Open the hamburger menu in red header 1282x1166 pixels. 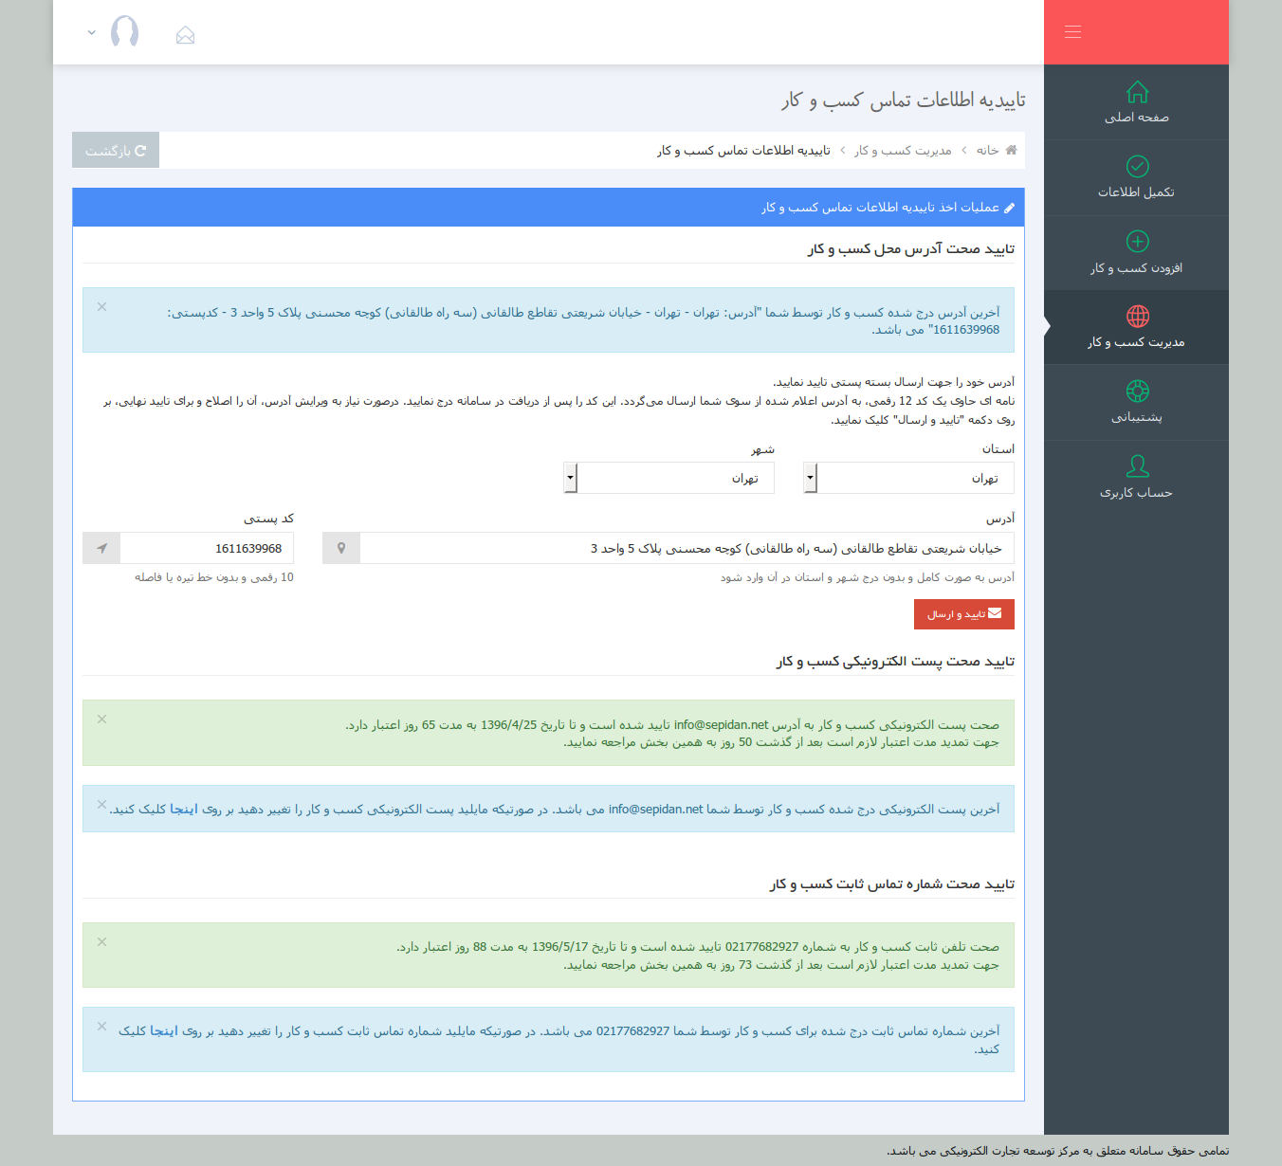click(x=1072, y=32)
